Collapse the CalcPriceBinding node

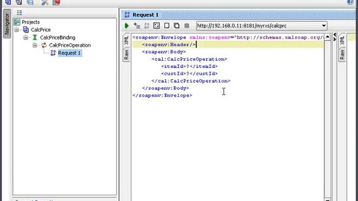point(26,37)
